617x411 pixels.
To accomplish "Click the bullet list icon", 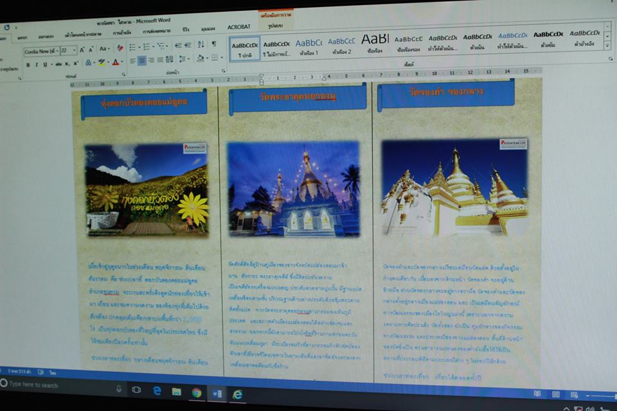I will pyautogui.click(x=132, y=47).
